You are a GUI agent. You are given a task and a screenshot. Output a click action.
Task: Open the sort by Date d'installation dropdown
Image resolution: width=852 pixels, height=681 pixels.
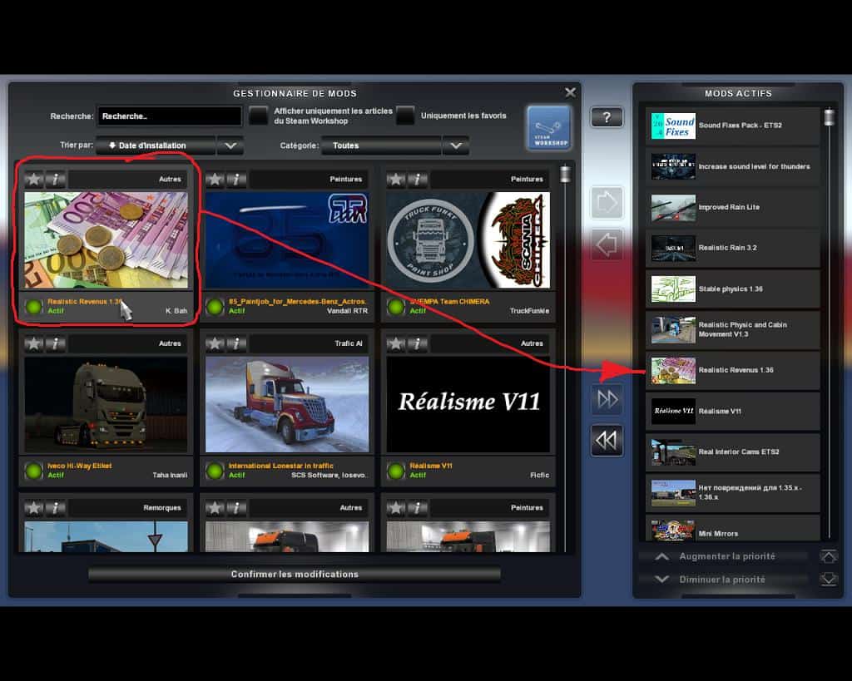coord(156,146)
